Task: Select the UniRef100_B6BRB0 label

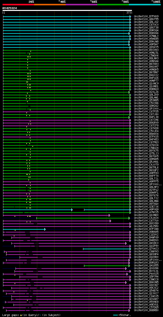Action: 146,310
